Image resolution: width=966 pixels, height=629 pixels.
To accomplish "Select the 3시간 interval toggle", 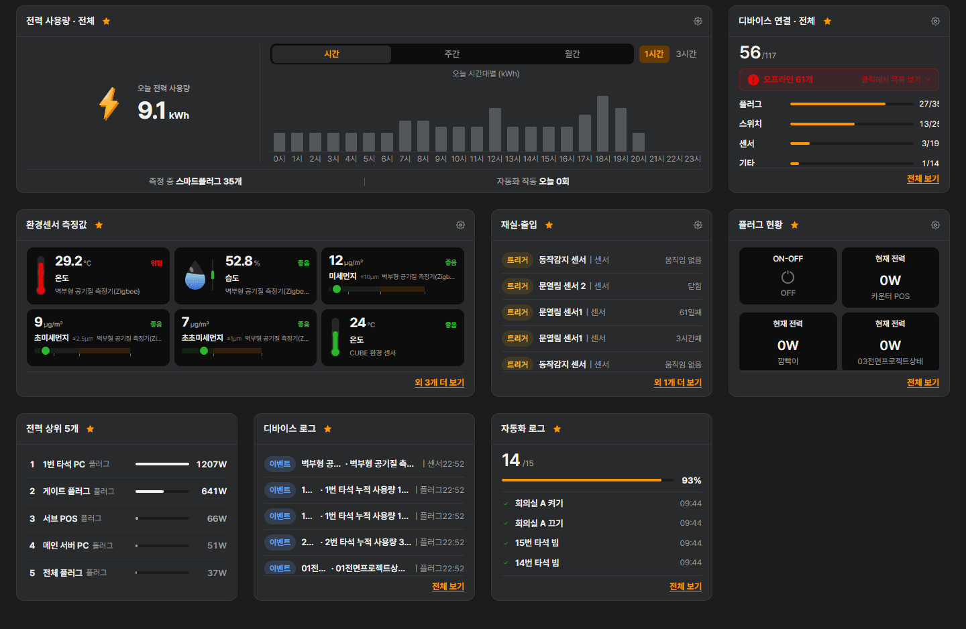I will pyautogui.click(x=686, y=54).
